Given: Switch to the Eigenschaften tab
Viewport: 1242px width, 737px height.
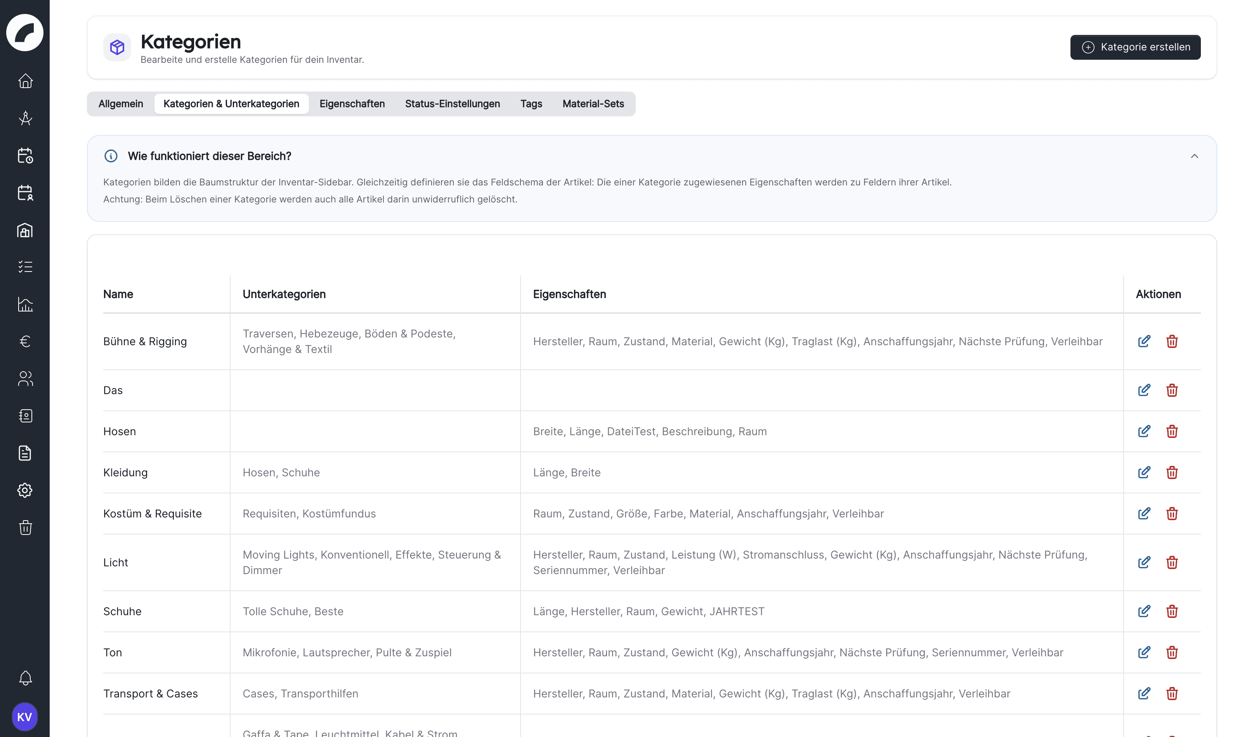Looking at the screenshot, I should [x=352, y=104].
